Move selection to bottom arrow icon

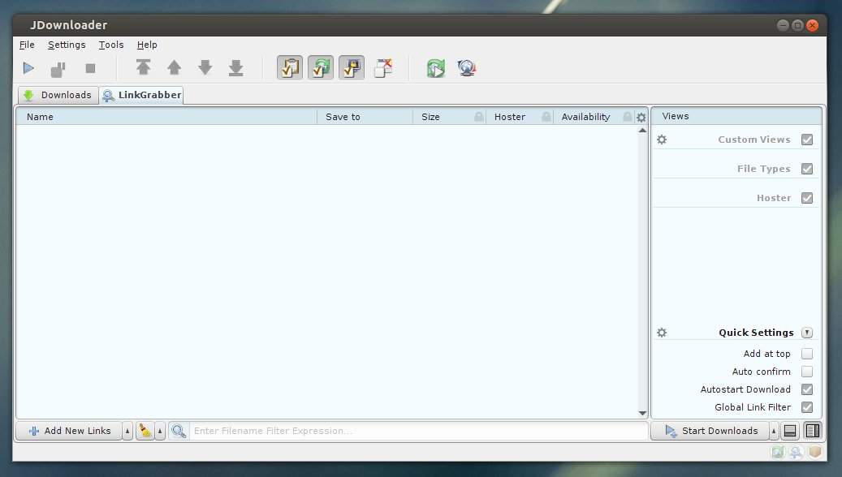coord(235,68)
